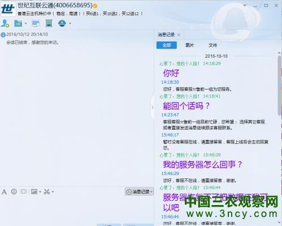
Task: Switch to the 文件 filter tab
Action: (x=212, y=45)
